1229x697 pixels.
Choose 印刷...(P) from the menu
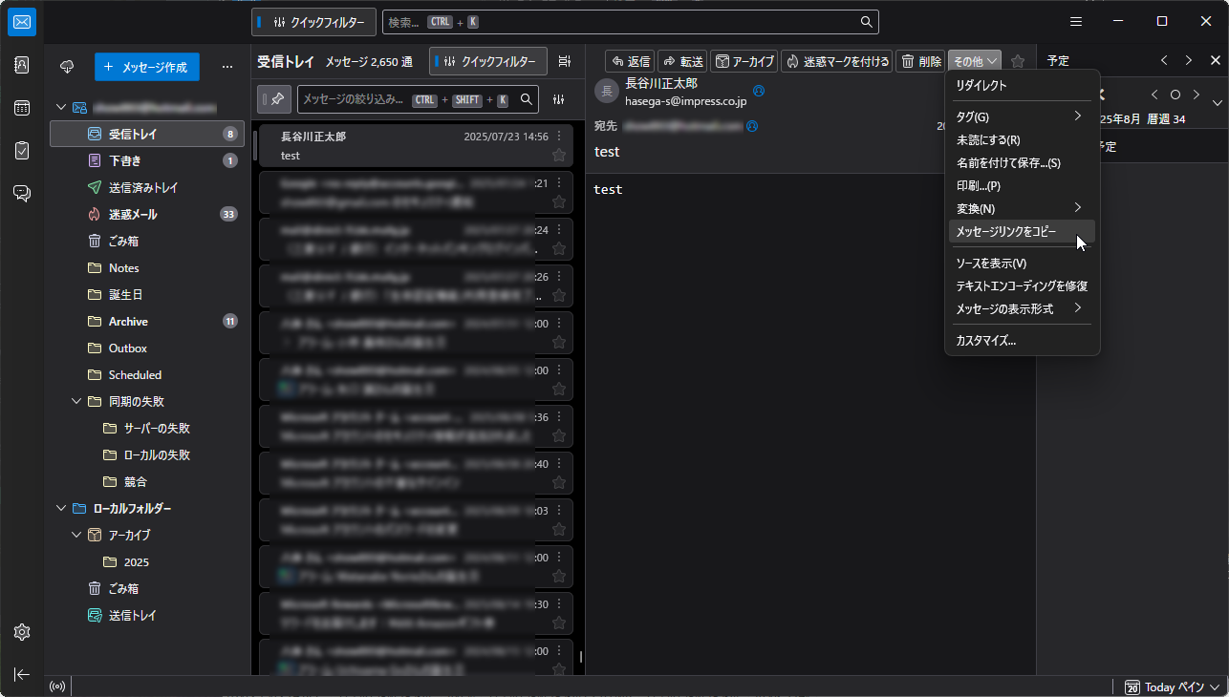coord(1020,185)
